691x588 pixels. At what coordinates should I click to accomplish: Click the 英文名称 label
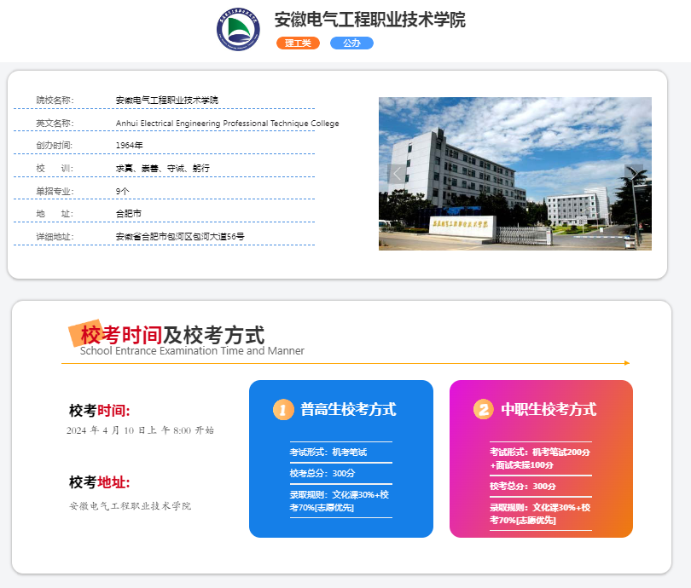click(55, 124)
